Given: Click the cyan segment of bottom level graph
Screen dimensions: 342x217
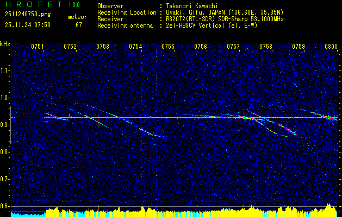Looking at the screenshot, I should [28, 214].
